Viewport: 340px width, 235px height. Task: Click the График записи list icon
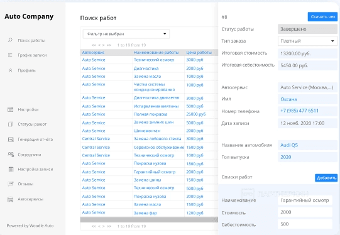point(10,55)
